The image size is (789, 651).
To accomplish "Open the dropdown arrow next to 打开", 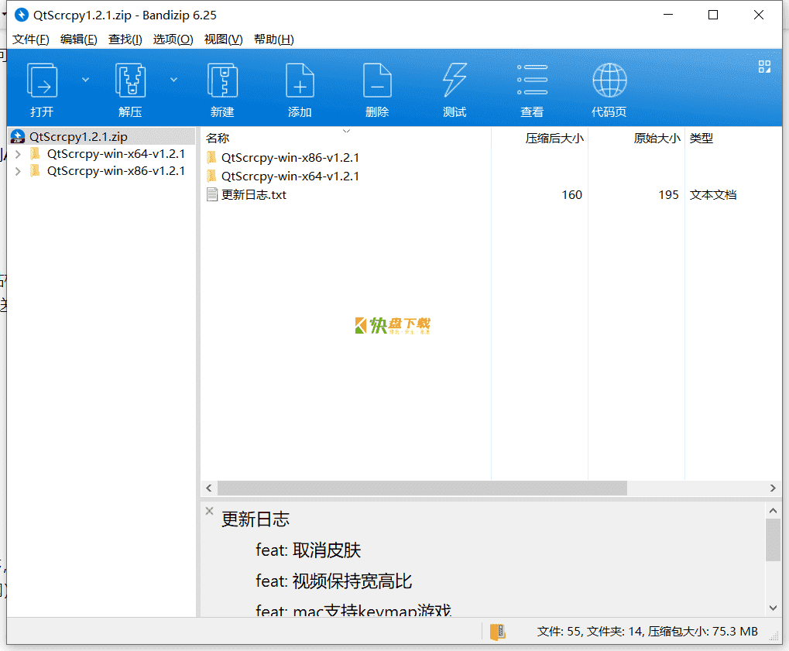I will coord(85,80).
